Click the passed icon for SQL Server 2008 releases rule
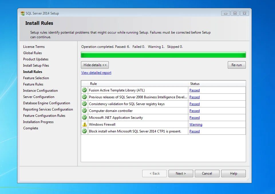 coord(84,97)
